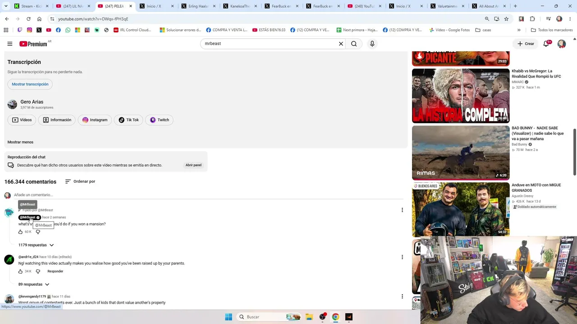Screen dimensions: 577x324
Task: Show more bookmarks with the overflow chevron
Action: coord(519,30)
